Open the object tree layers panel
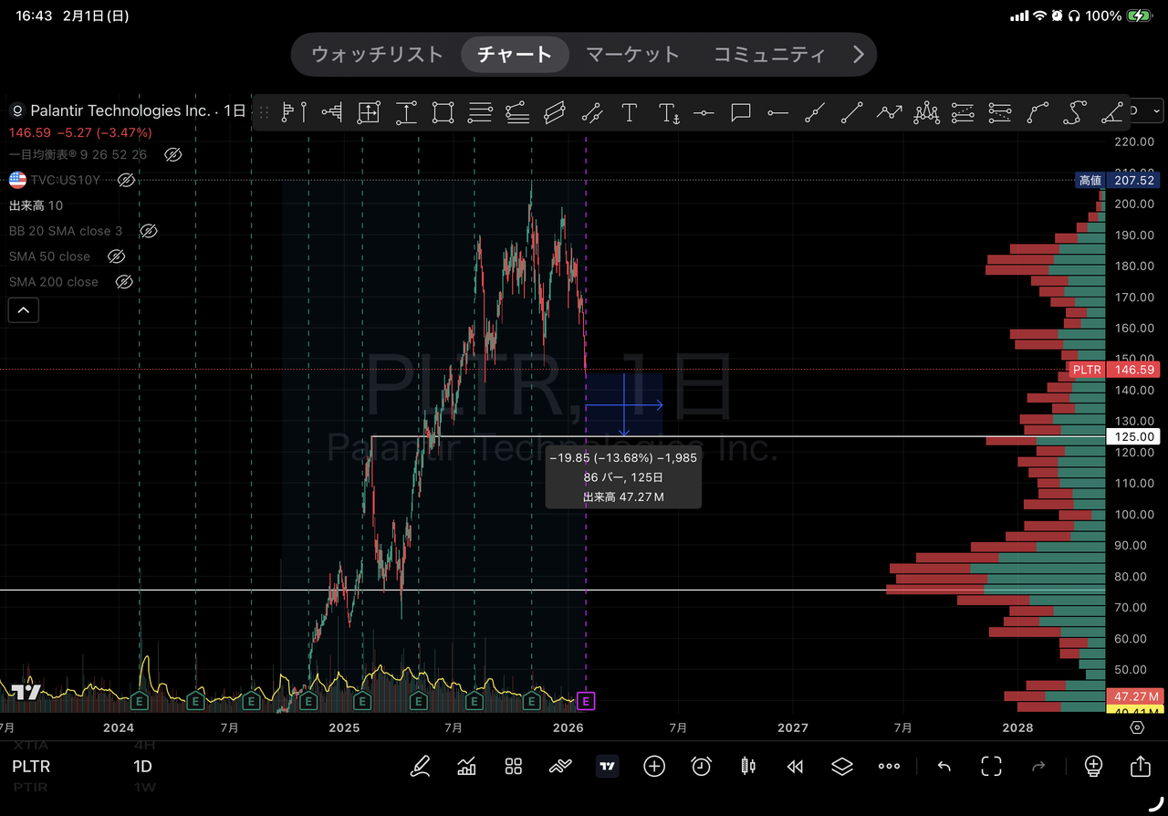This screenshot has width=1168, height=816. click(x=841, y=767)
